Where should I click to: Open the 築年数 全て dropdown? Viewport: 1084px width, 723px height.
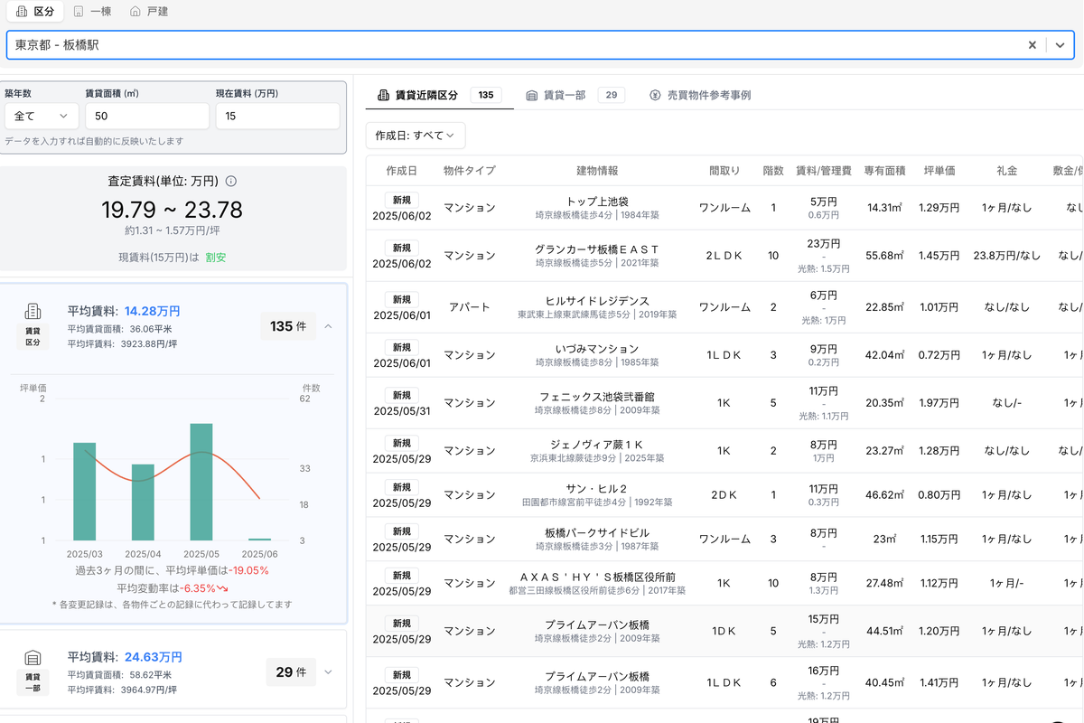[x=41, y=116]
